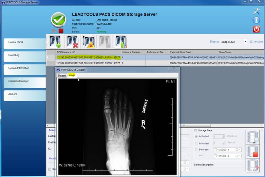265x177 pixels.
Task: Click the database erase icon with eraser
Action: (x=252, y=165)
